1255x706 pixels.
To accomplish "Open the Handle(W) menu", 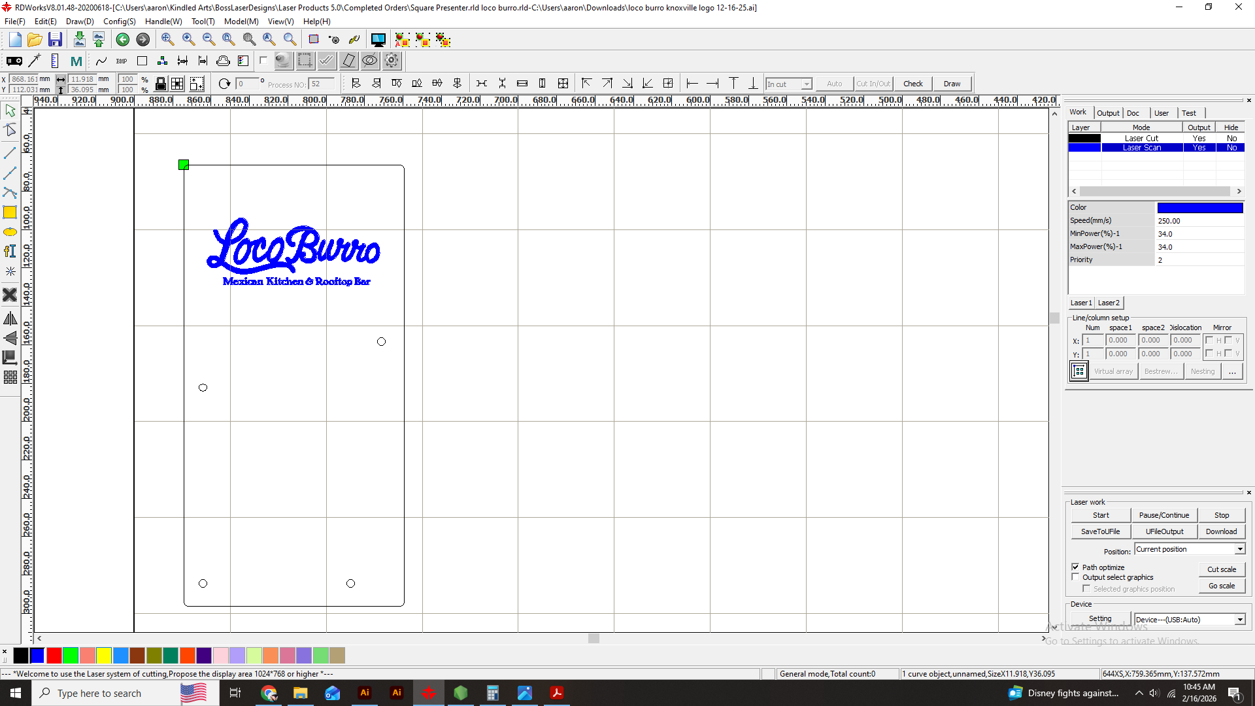I will (x=163, y=22).
